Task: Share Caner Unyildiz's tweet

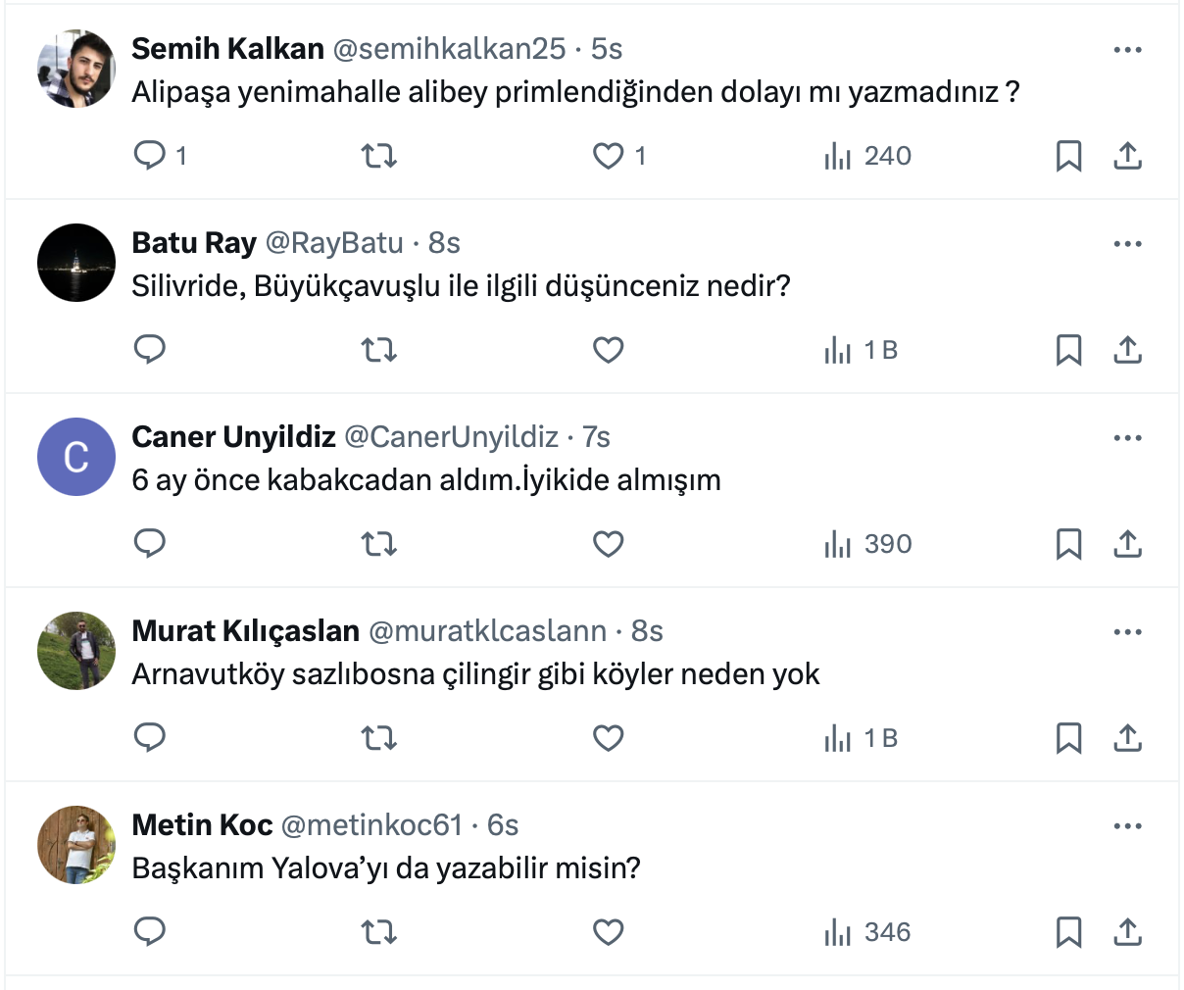Action: click(x=1127, y=544)
